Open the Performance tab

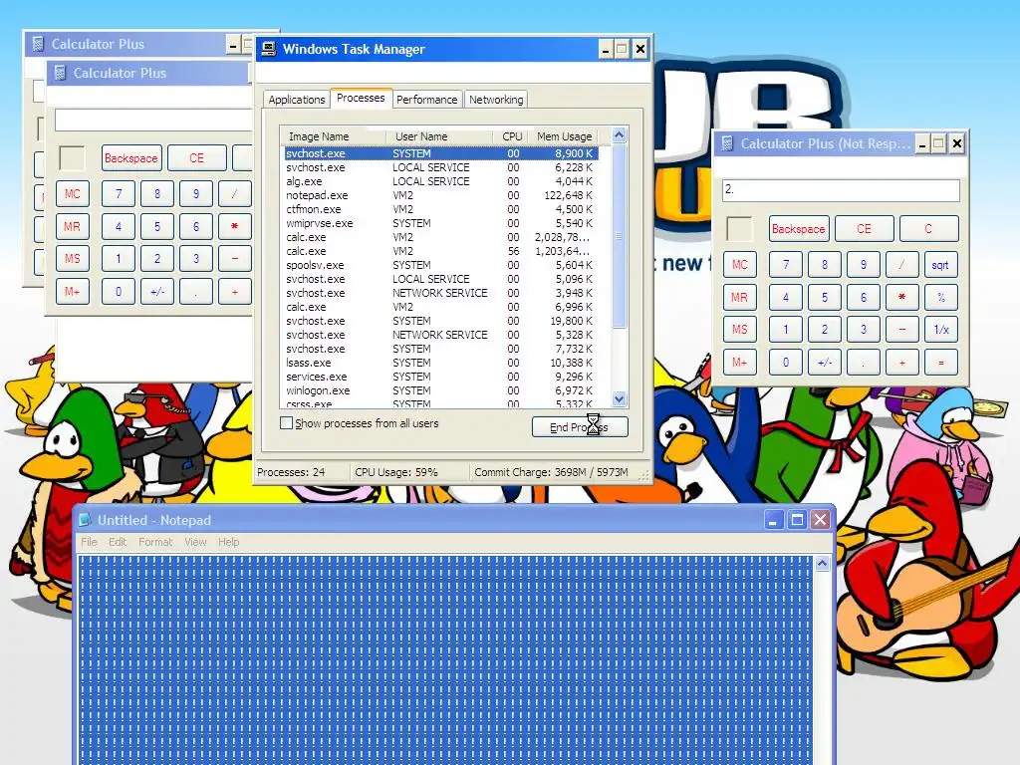point(426,100)
